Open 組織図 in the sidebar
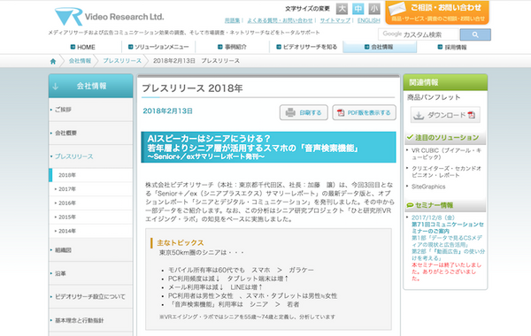This screenshot has height=336, width=531. tap(91, 250)
